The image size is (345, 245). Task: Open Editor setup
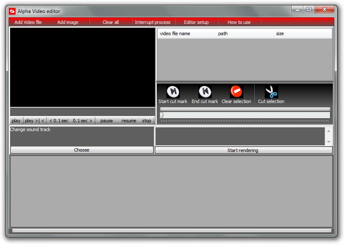pos(196,22)
